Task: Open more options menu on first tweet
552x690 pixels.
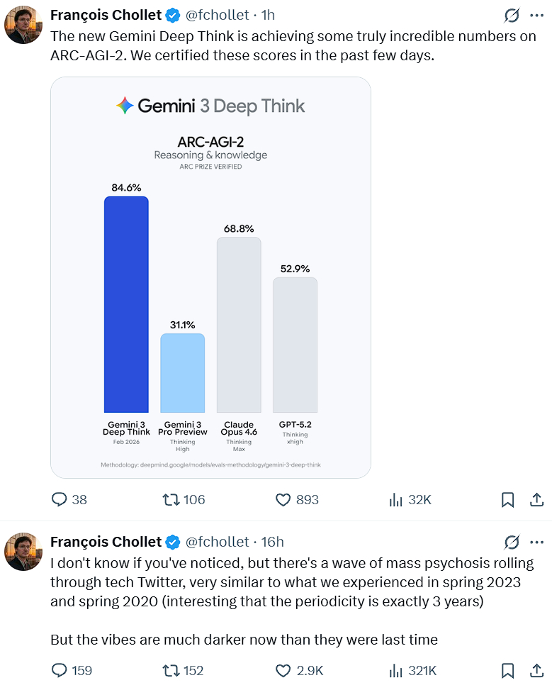Action: click(x=536, y=16)
